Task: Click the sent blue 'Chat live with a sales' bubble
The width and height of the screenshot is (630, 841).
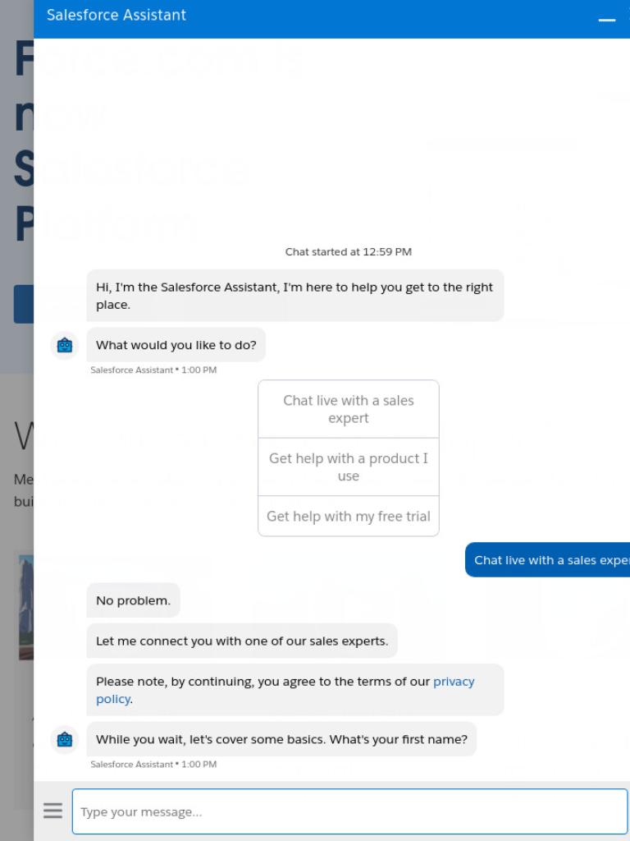Action: click(x=547, y=560)
